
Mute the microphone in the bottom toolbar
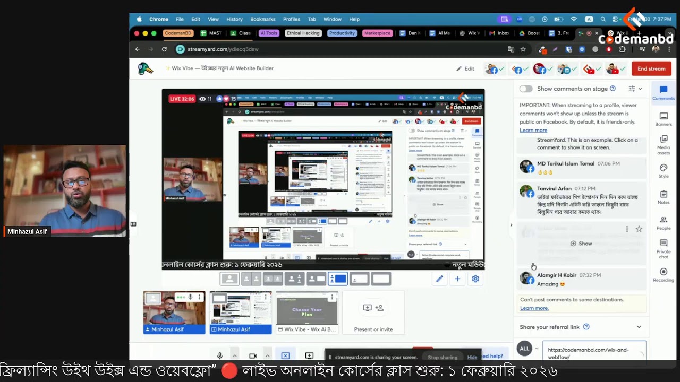tap(220, 356)
